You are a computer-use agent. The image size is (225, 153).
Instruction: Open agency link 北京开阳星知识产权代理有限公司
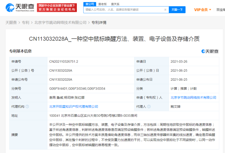(x=74, y=107)
